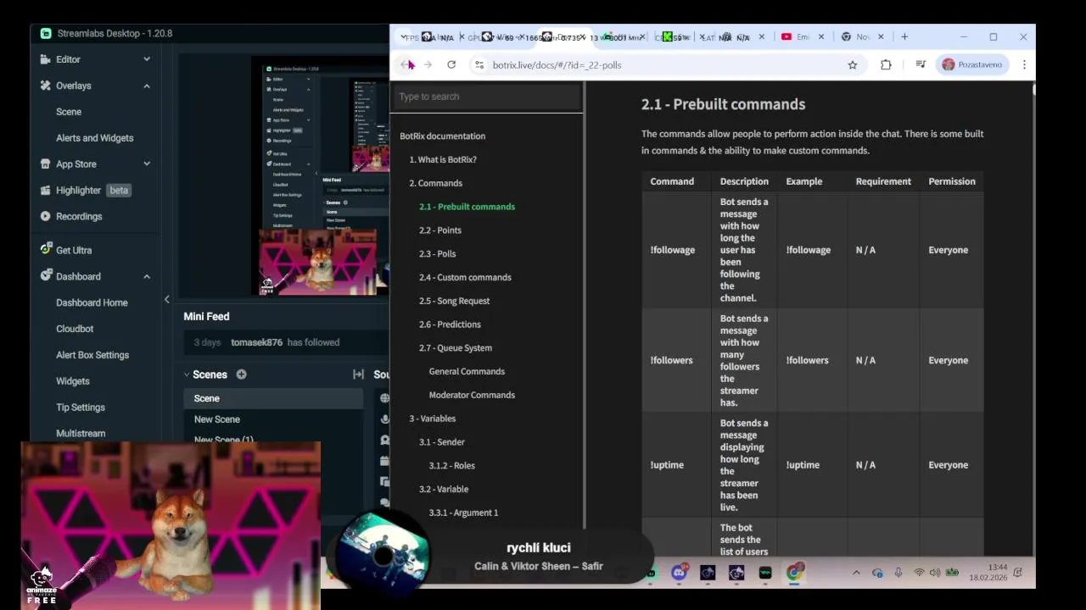The image size is (1086, 610).
Task: Open a new browser tab
Action: [904, 37]
